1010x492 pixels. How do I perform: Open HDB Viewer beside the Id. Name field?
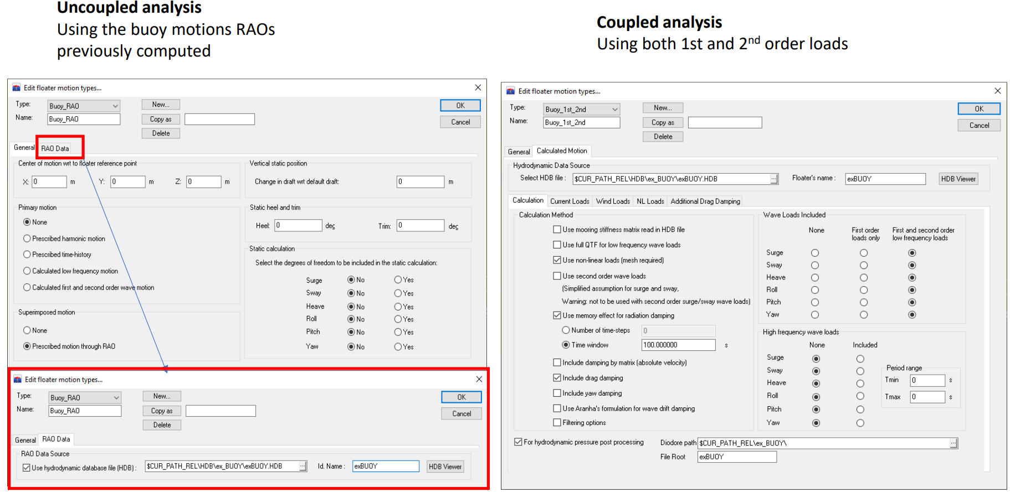click(x=445, y=467)
